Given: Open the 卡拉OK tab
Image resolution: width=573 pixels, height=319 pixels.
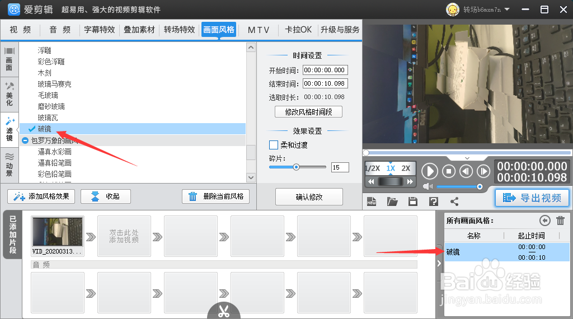Looking at the screenshot, I should [298, 30].
